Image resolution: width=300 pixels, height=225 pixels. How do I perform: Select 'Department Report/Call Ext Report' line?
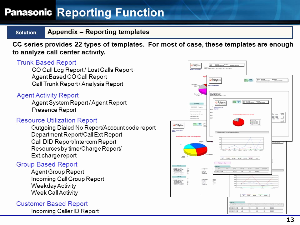(x=77, y=135)
